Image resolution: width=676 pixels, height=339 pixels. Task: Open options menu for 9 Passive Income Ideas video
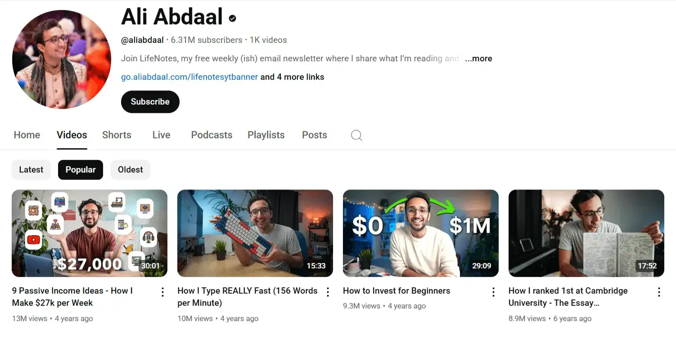click(162, 292)
